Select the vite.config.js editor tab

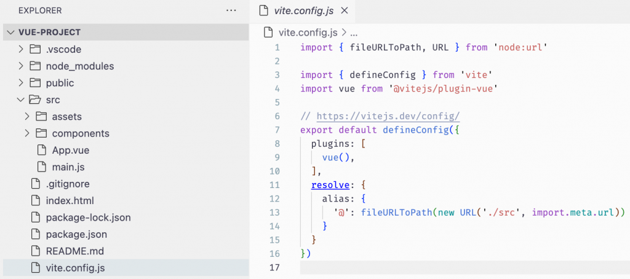(303, 11)
